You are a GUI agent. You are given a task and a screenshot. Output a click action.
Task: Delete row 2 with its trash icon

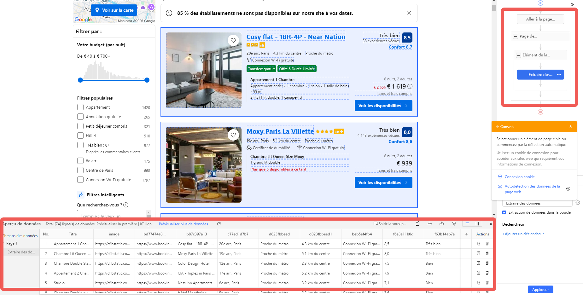click(487, 253)
